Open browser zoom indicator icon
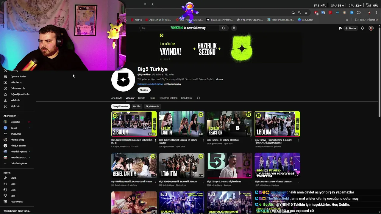Screen dimensions: 381x214 point(299,12)
